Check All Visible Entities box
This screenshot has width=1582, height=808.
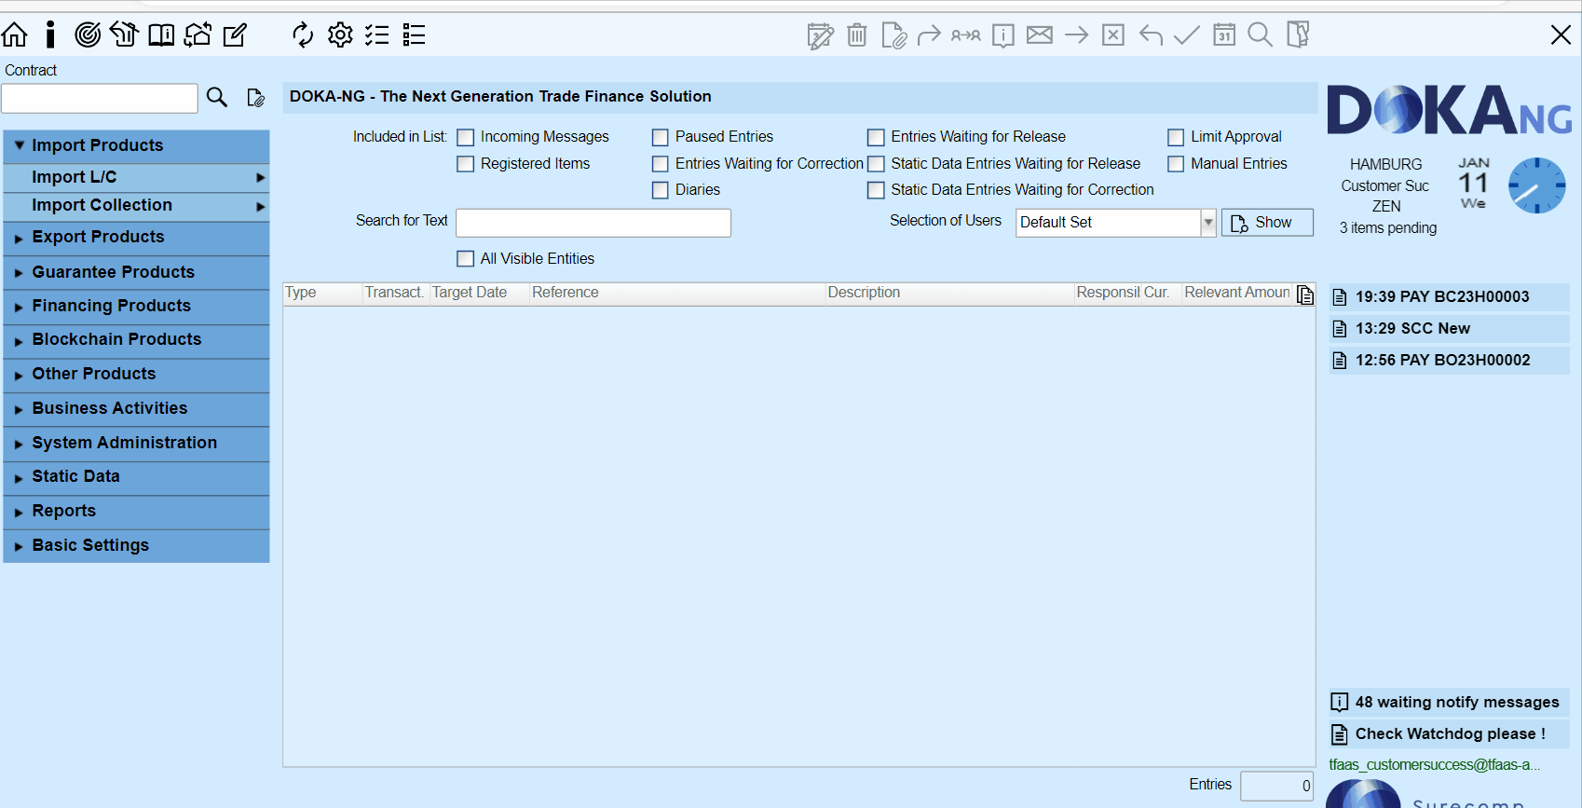466,259
